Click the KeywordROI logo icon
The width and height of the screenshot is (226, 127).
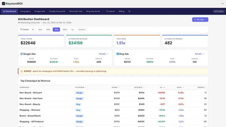pos(3,4)
